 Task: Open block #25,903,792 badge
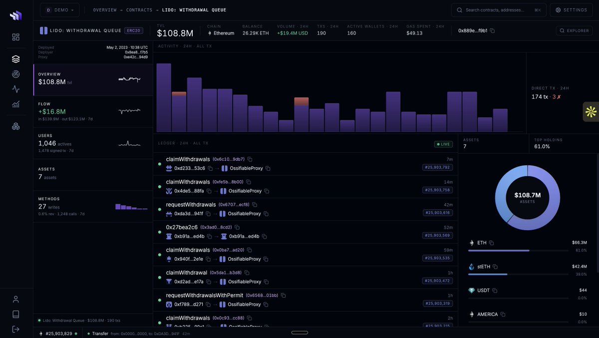click(x=437, y=167)
